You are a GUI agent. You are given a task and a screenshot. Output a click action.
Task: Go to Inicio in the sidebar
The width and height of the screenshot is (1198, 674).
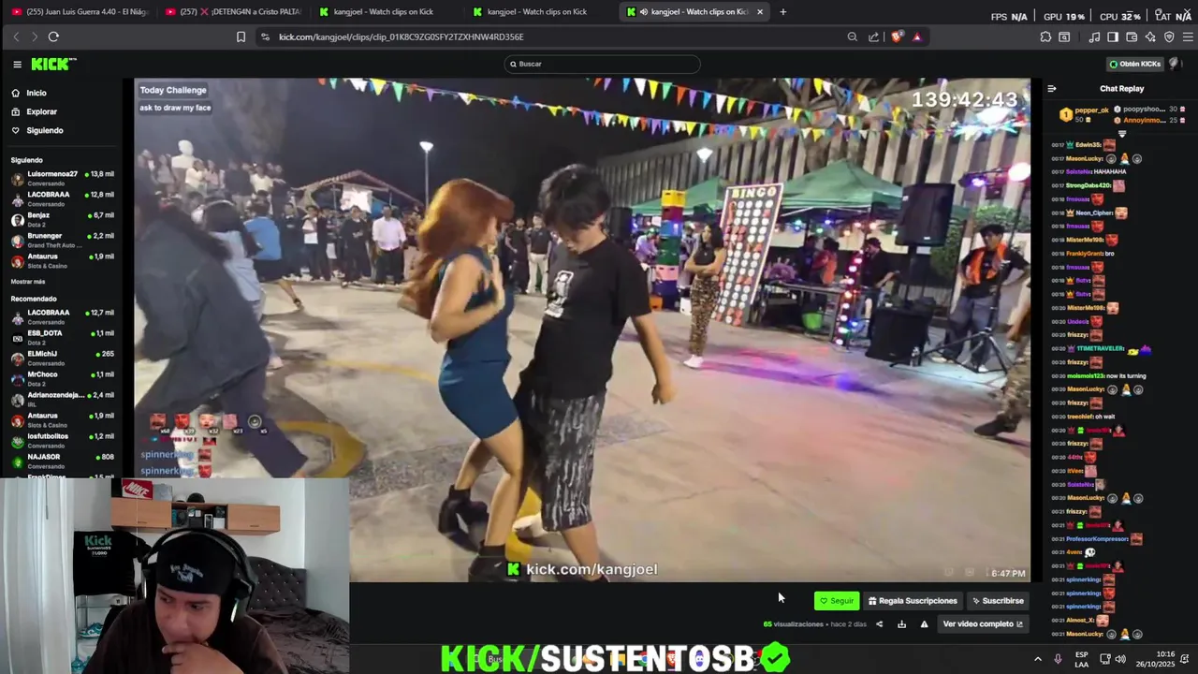click(x=36, y=93)
